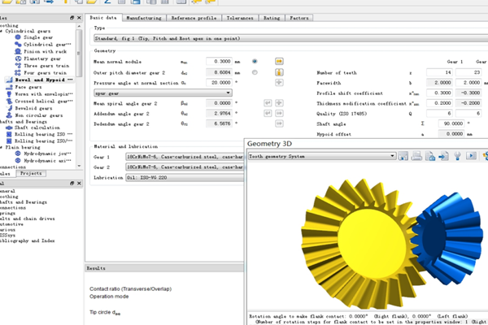Click the save icon in Geometry 3D toolbar
Screen dimensions: 488x325
(x=403, y=156)
